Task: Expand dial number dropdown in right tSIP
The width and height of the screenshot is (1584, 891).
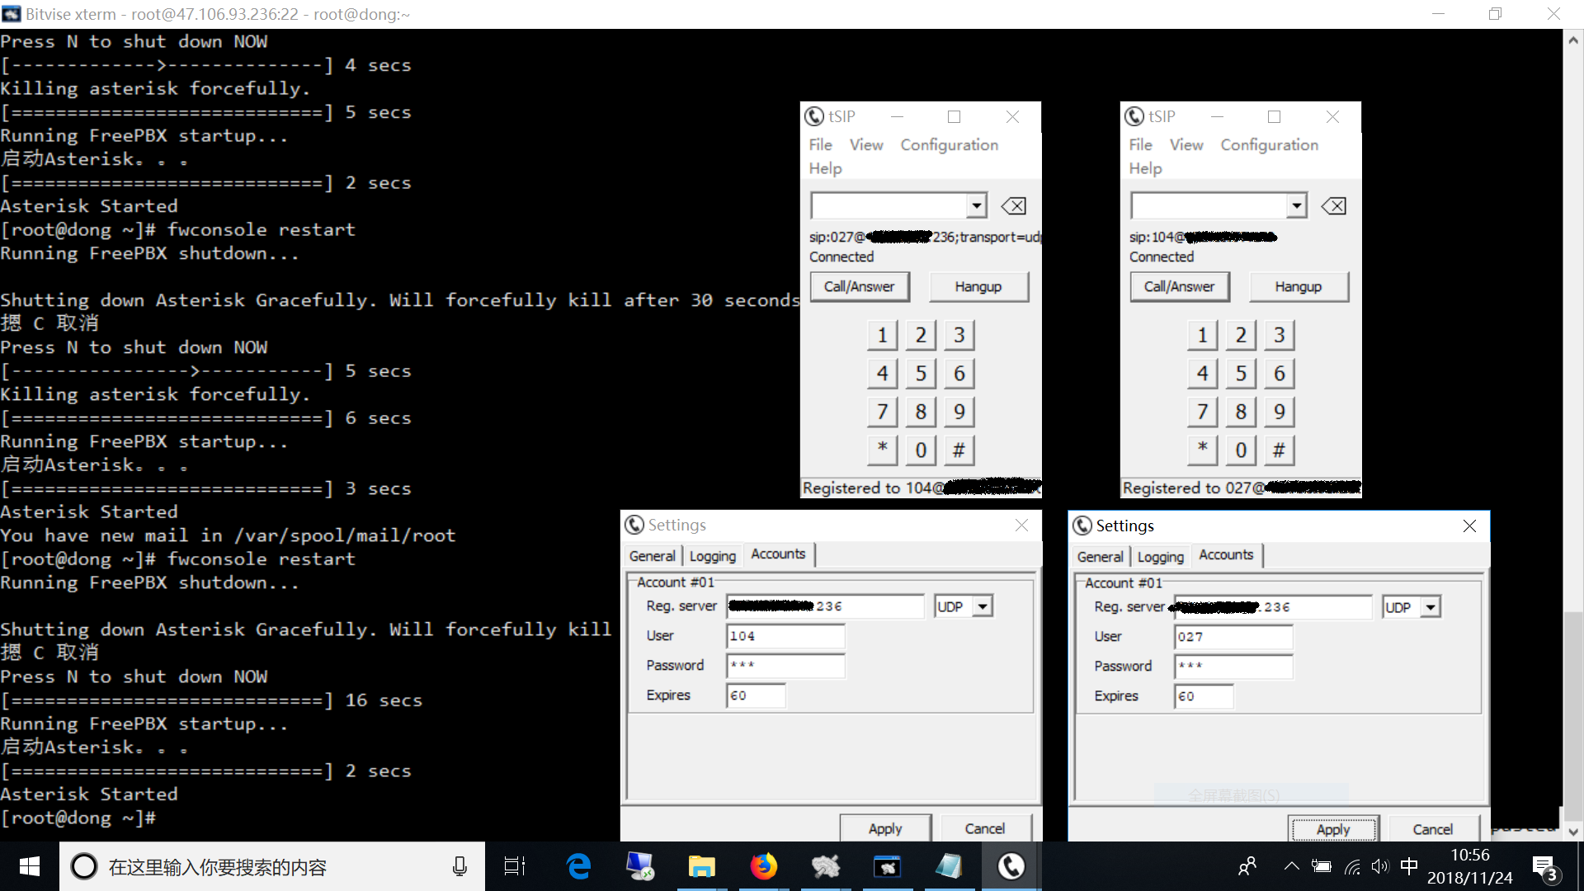Action: pyautogui.click(x=1297, y=205)
